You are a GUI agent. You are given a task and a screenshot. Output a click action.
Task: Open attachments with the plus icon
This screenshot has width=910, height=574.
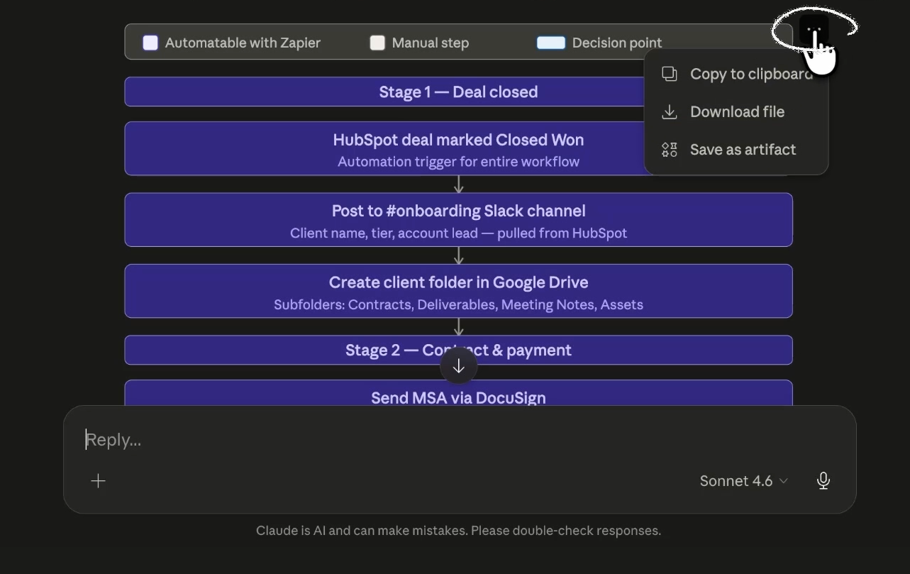pos(98,480)
